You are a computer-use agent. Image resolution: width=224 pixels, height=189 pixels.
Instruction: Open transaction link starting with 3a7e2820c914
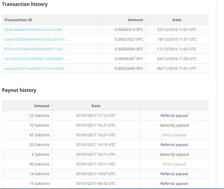click(35, 59)
